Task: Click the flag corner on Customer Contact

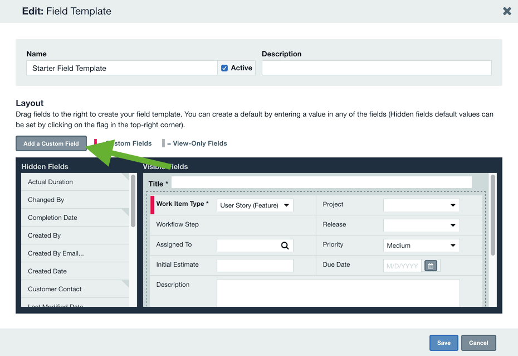Action: 126,282
